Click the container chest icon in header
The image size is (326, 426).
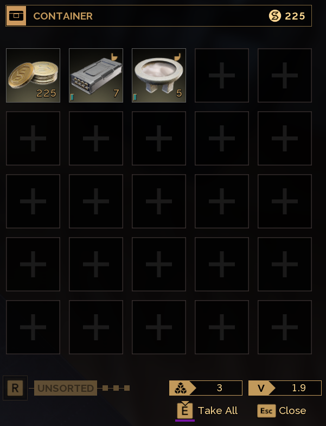pyautogui.click(x=16, y=16)
